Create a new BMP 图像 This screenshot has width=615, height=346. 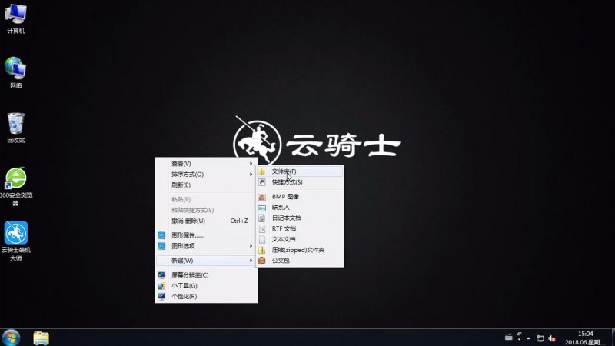tap(300, 197)
